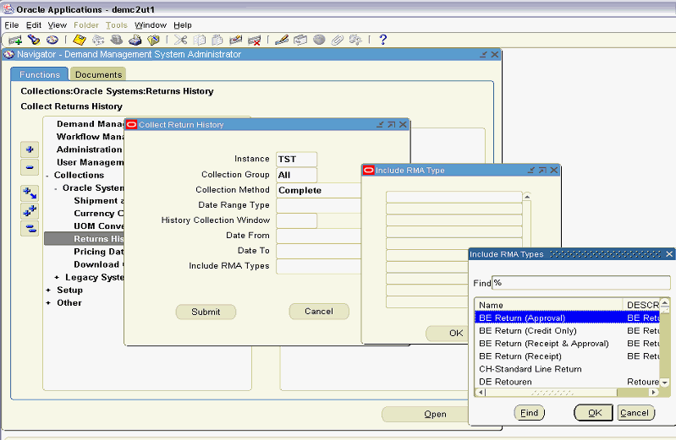The image size is (676, 440).
Task: Click the Collapse minus navigator button
Action: coord(30,166)
